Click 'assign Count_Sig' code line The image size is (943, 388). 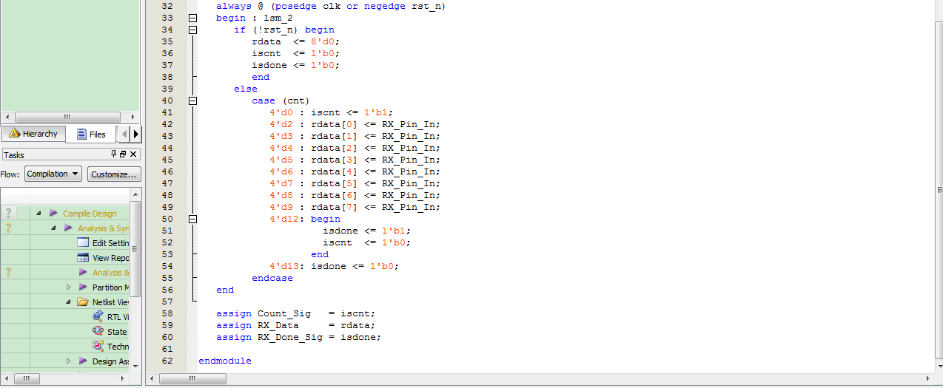pos(296,313)
